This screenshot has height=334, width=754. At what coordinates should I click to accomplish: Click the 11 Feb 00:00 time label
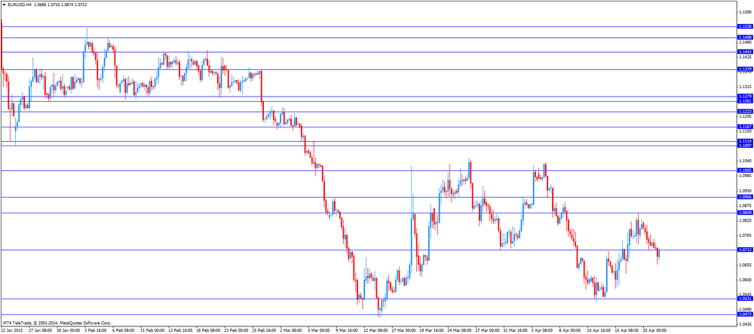pos(152,331)
